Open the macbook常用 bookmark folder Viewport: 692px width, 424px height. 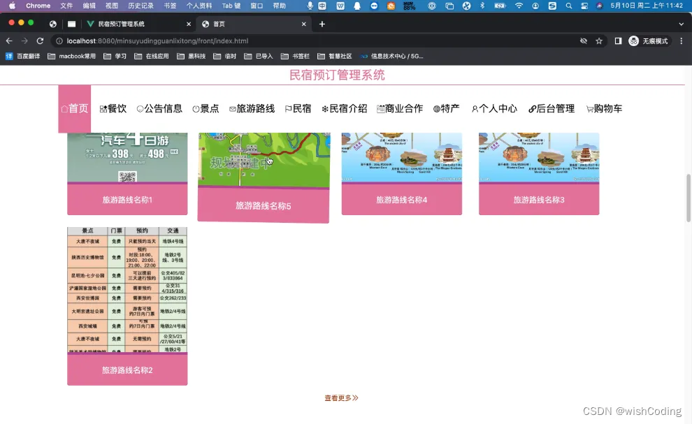point(71,56)
